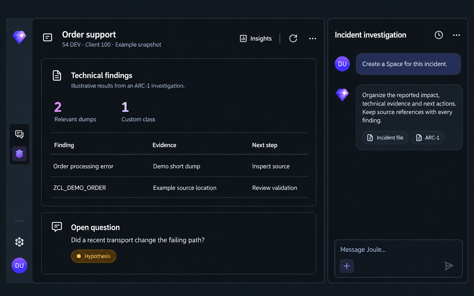
Task: Select the Order processing error cell
Action: 83,166
